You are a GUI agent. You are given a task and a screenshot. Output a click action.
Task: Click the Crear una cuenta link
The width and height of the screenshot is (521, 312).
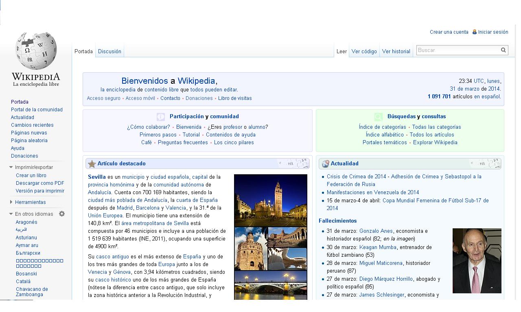pos(449,32)
